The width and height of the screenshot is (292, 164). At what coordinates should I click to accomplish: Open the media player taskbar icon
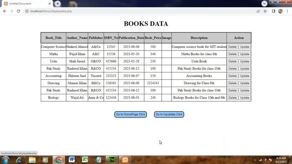point(45,160)
